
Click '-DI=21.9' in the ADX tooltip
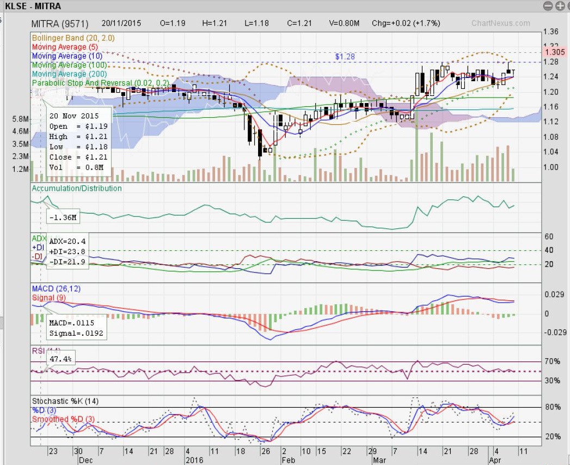click(68, 262)
